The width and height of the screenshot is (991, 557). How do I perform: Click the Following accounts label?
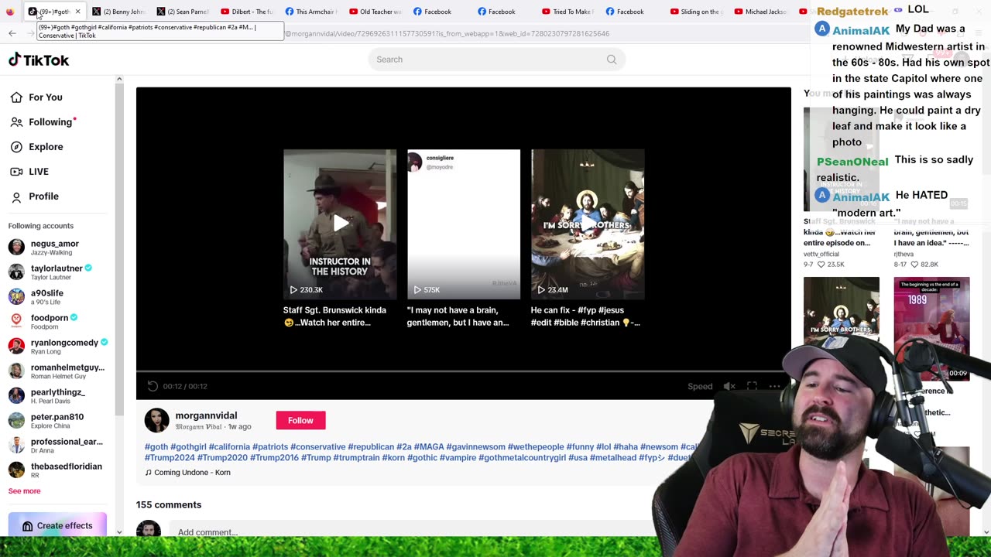(41, 226)
